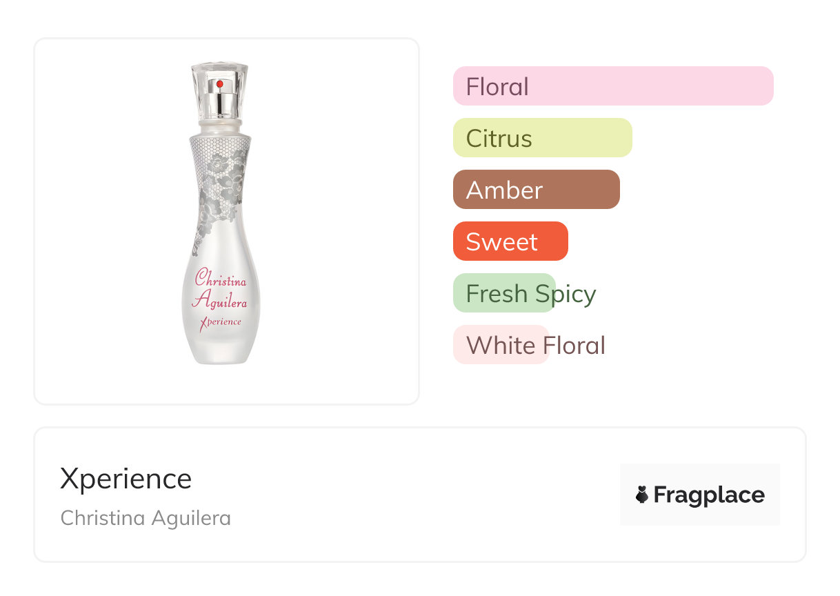The height and width of the screenshot is (596, 840).
Task: Click the pink 'Aguilera' script on the bottle
Action: click(x=219, y=300)
